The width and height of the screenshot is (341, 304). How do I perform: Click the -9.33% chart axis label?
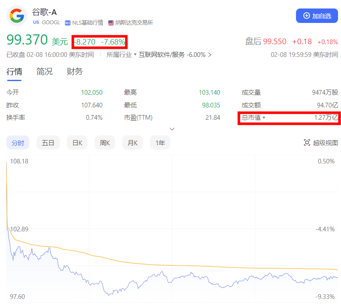(x=325, y=297)
